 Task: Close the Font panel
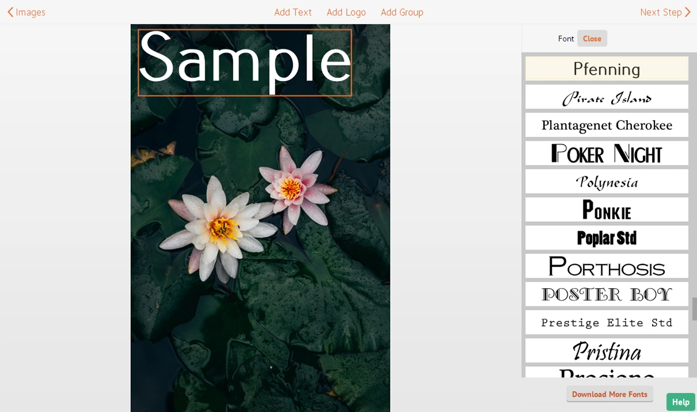coord(592,39)
